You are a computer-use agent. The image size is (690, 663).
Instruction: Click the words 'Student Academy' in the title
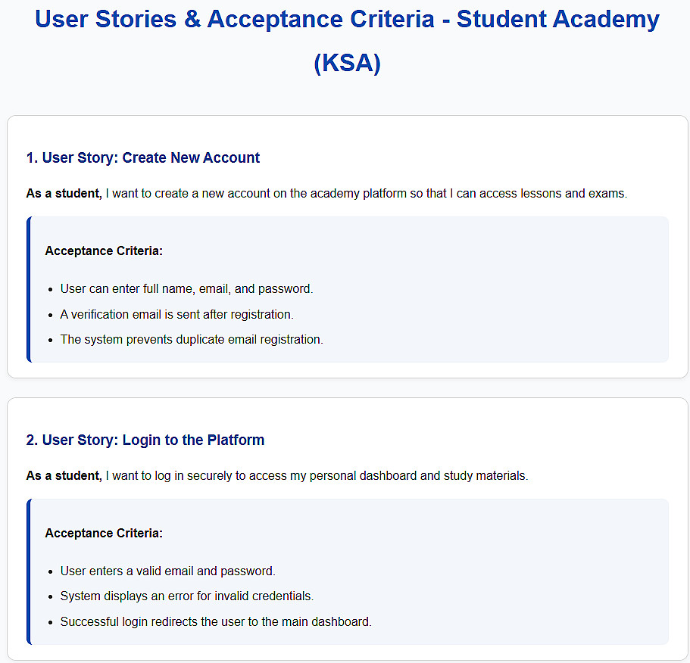557,19
